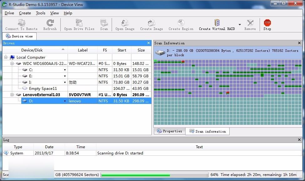Image resolution: width=305 pixels, height=181 pixels.
Task: Collapse the LenovoExternal1.03 disk node
Action: point(12,95)
